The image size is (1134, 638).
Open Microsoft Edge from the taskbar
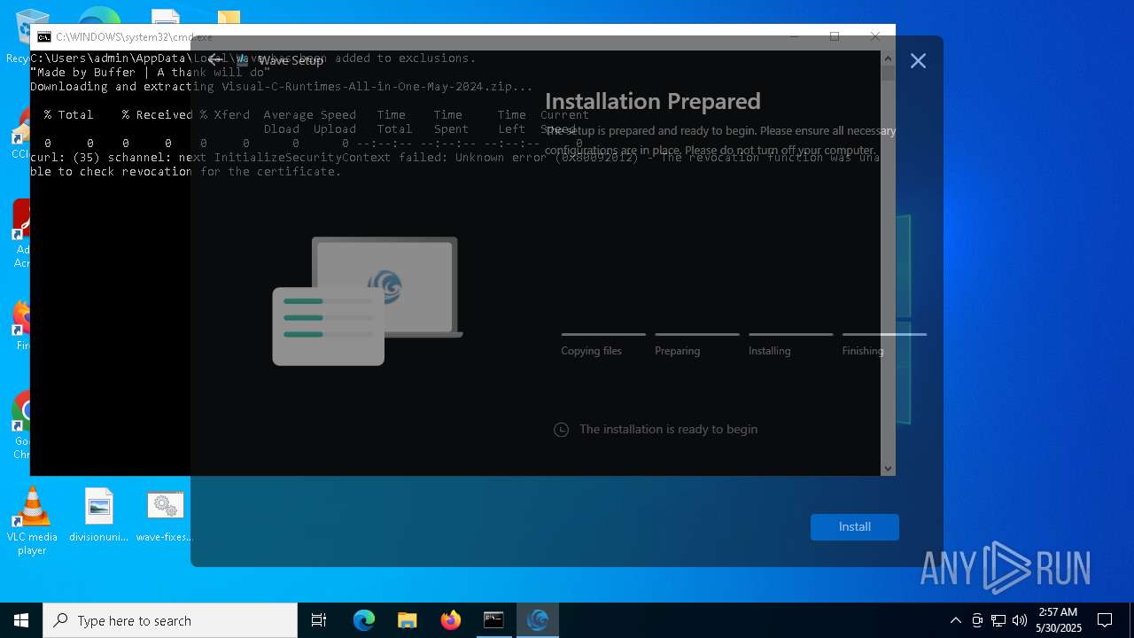pyautogui.click(x=364, y=620)
